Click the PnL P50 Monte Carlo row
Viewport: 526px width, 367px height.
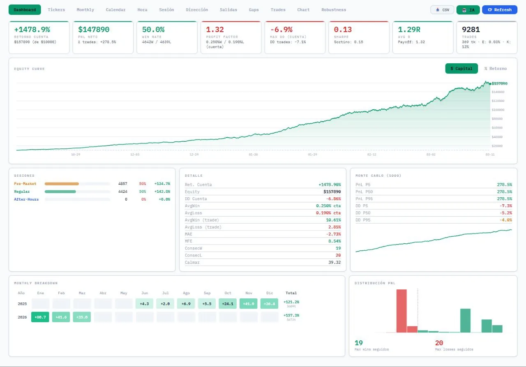(434, 192)
